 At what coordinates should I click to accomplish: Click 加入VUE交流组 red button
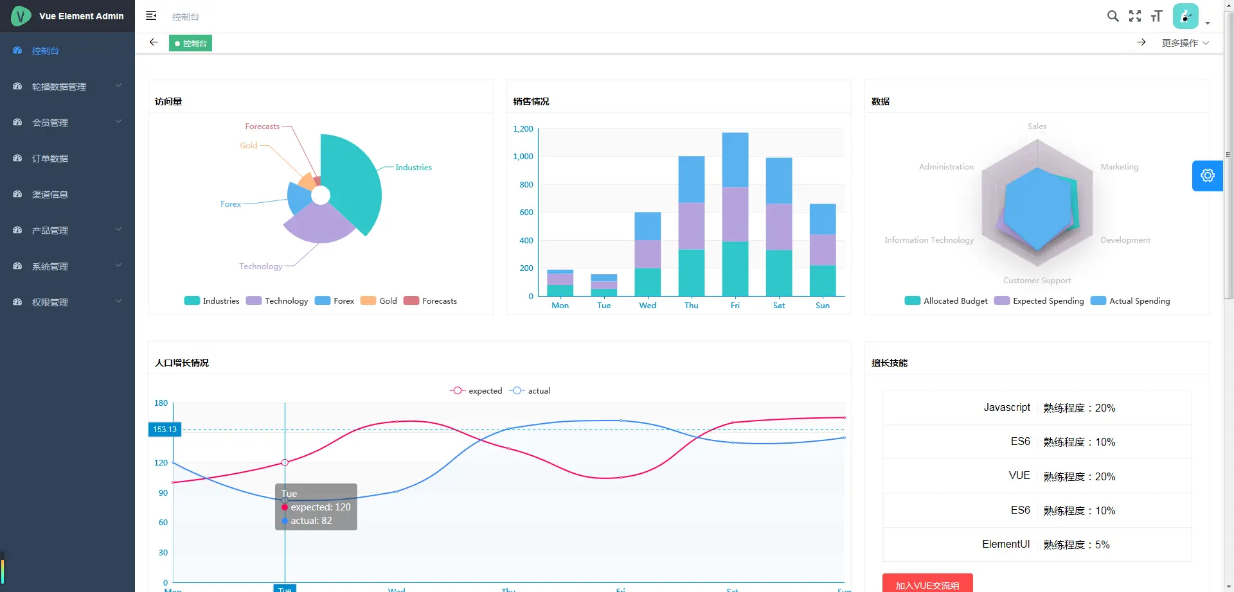coord(927,584)
